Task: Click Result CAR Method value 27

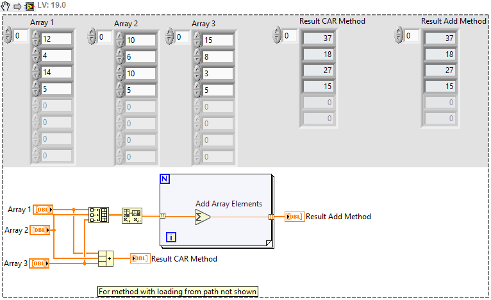Action: point(318,70)
